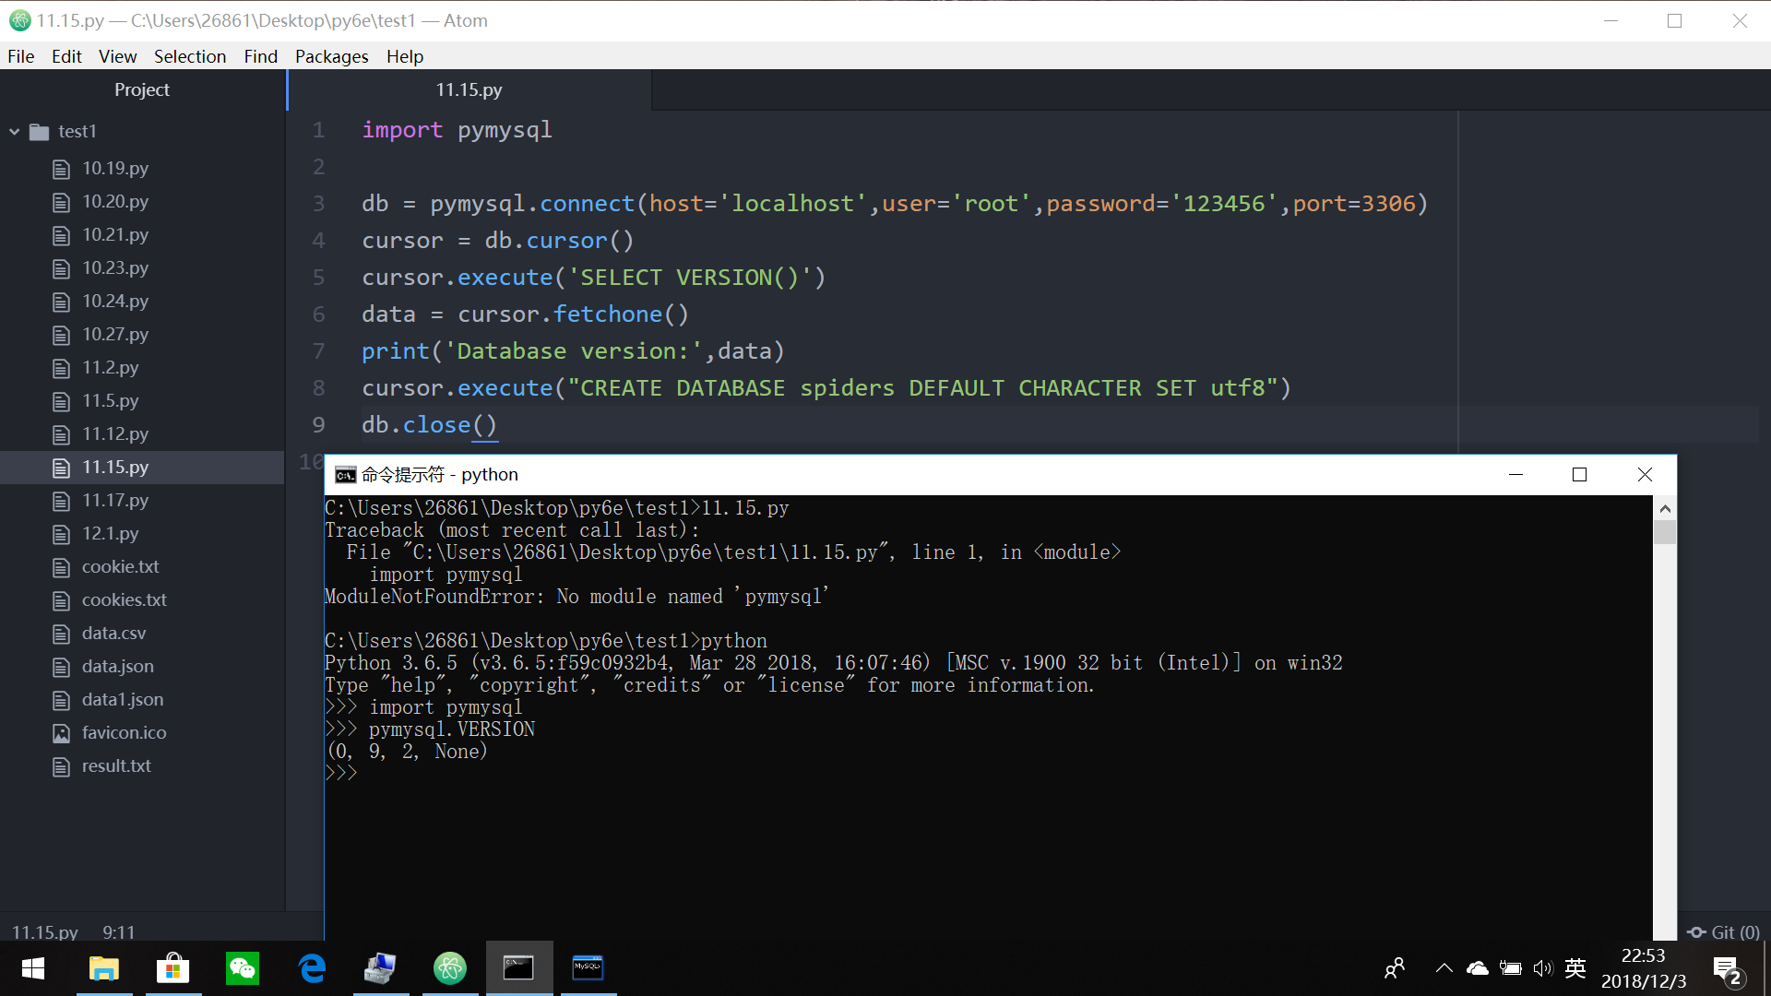Open data.json in the tree
The image size is (1771, 996).
[118, 666]
